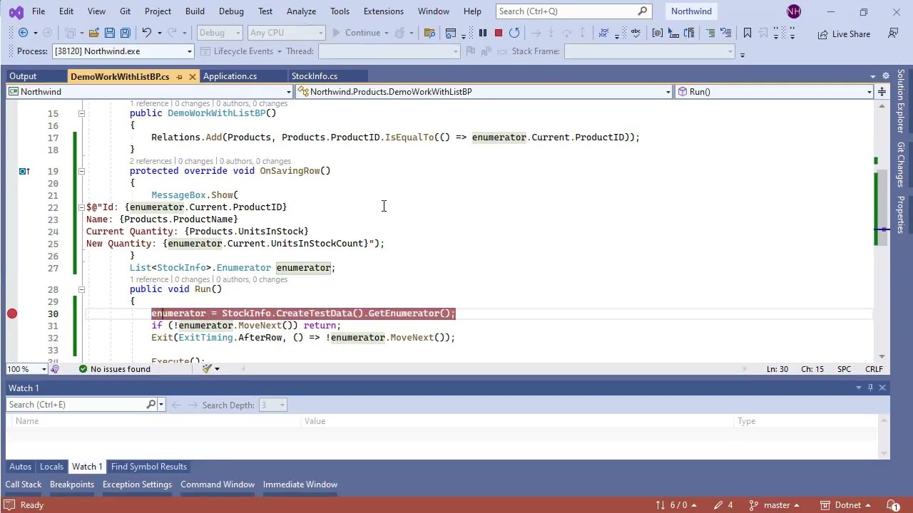The image size is (913, 513).
Task: Collapse the string block at line 22
Action: [x=81, y=207]
